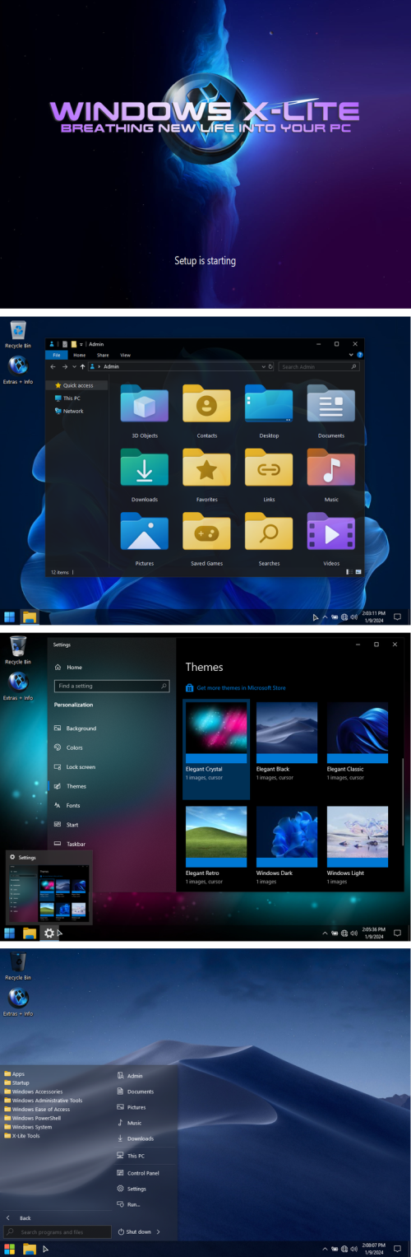Open Admin user folder from Start menu

coord(130,1076)
